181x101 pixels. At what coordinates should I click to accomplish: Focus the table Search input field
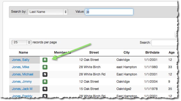pyautogui.click(x=164, y=43)
